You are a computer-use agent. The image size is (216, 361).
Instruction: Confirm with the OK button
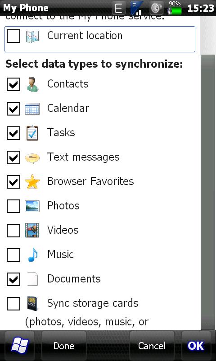pos(196,346)
